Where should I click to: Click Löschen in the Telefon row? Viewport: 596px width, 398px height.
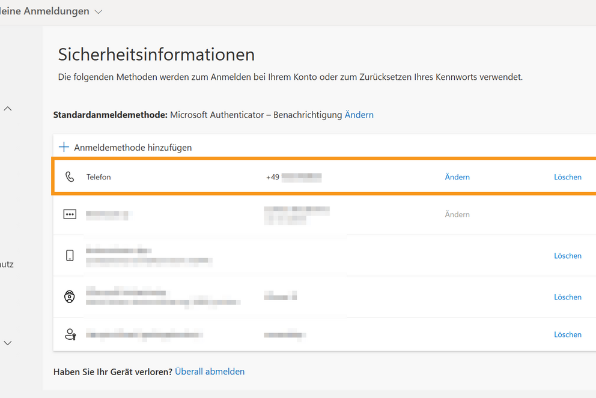point(567,177)
